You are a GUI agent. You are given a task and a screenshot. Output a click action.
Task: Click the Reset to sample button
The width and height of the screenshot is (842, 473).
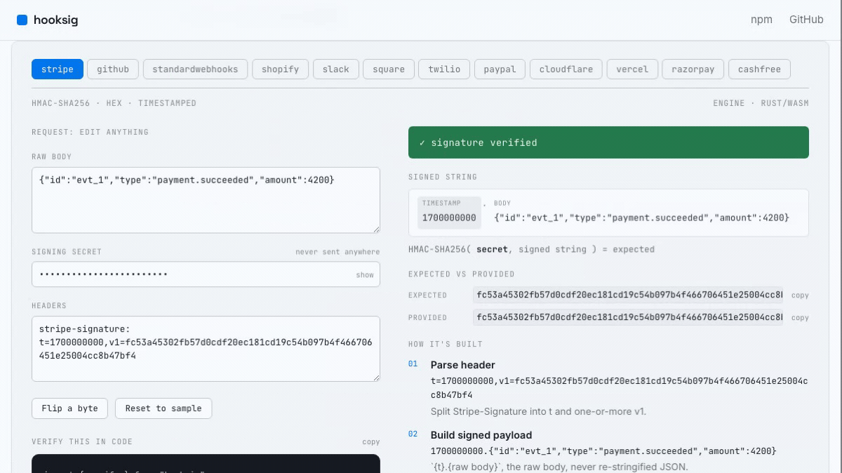point(163,408)
